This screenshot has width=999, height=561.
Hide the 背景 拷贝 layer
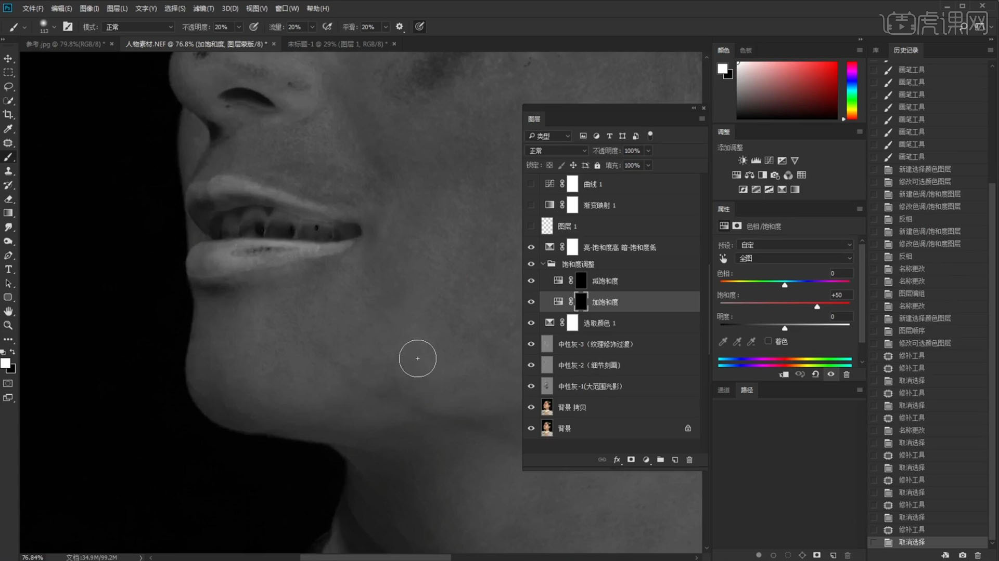coord(531,407)
